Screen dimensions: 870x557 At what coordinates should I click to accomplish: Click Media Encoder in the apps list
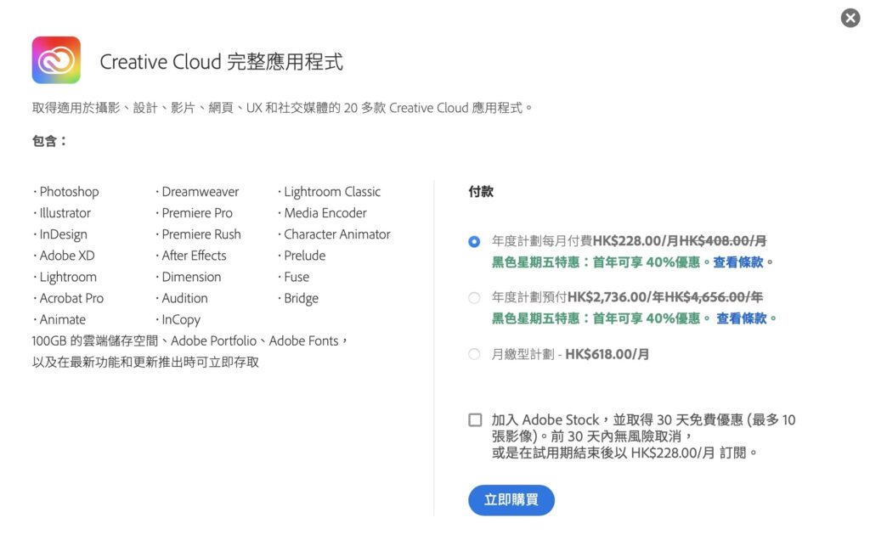tap(325, 213)
